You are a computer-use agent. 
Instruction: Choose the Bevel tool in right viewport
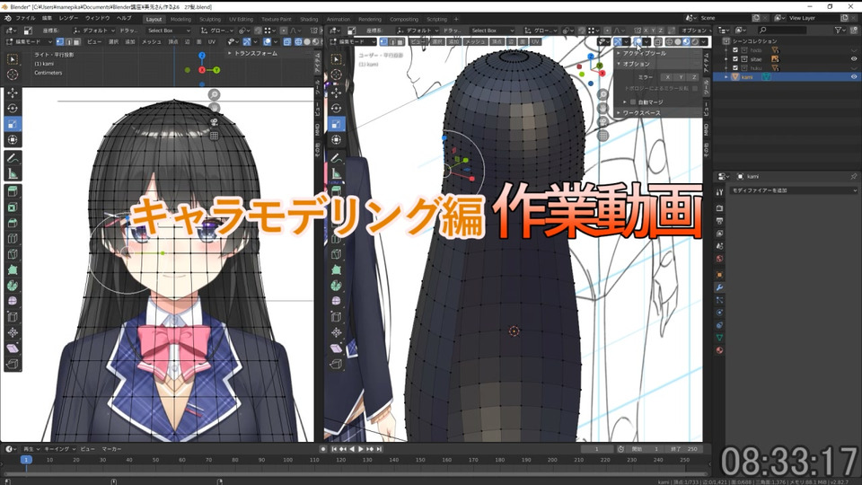click(336, 223)
